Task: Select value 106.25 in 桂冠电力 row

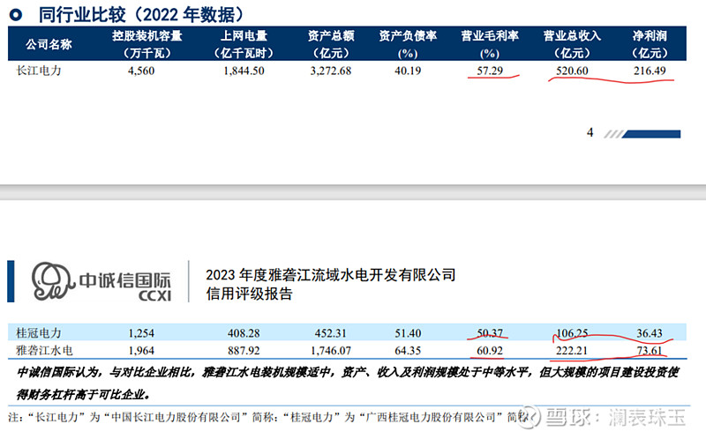Action: tap(572, 333)
